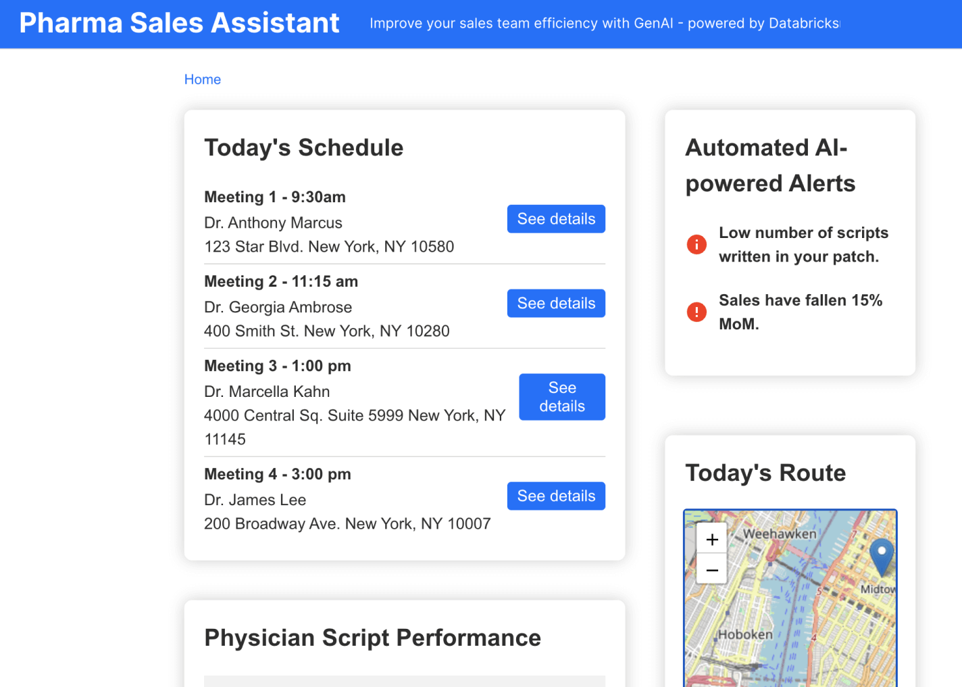Click the Physician Script Performance heading

(372, 638)
